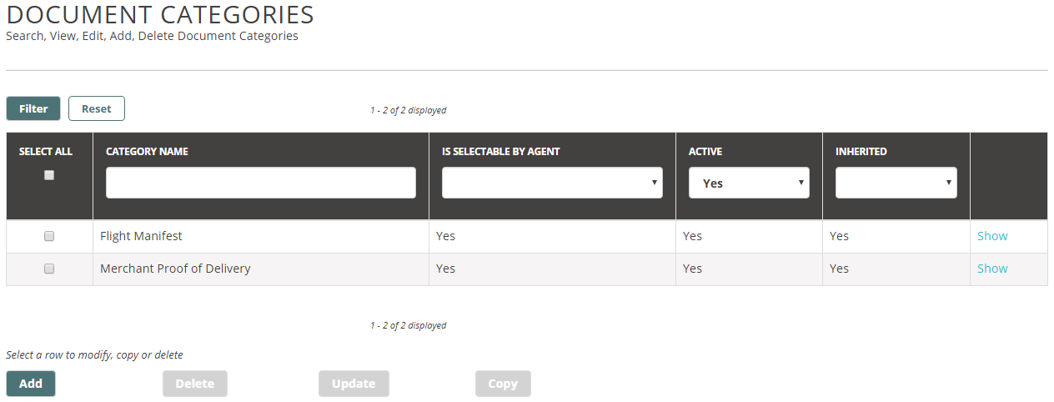Click the Inherited column header label
Viewport: 1054px width, 402px height.
tap(861, 152)
